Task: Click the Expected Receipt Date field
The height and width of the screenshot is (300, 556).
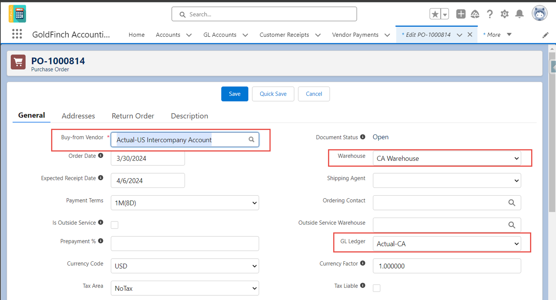Action: [x=148, y=181]
